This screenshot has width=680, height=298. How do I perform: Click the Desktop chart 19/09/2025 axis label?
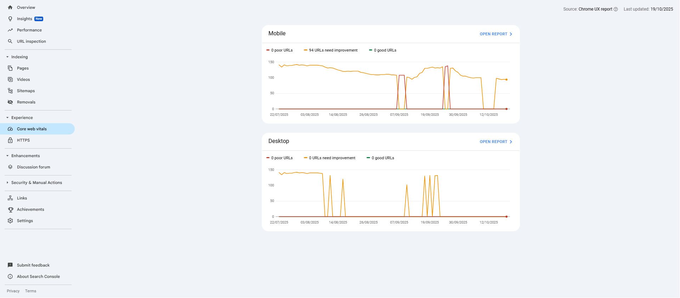430,222
